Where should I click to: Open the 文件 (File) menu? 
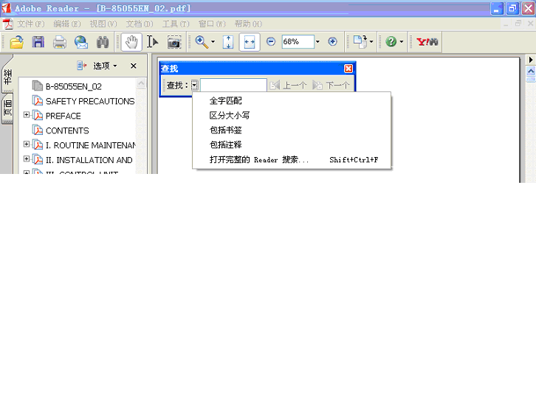[x=30, y=24]
